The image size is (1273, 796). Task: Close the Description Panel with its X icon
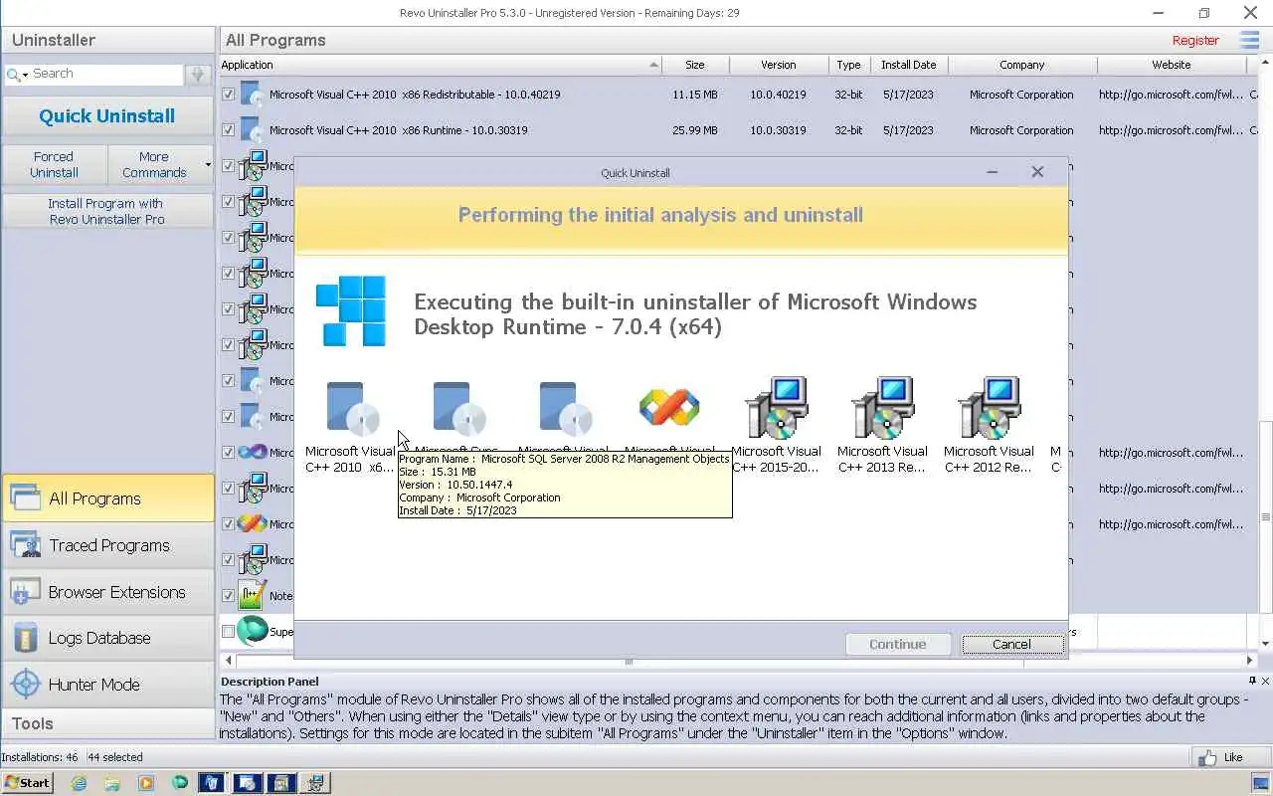click(1265, 681)
